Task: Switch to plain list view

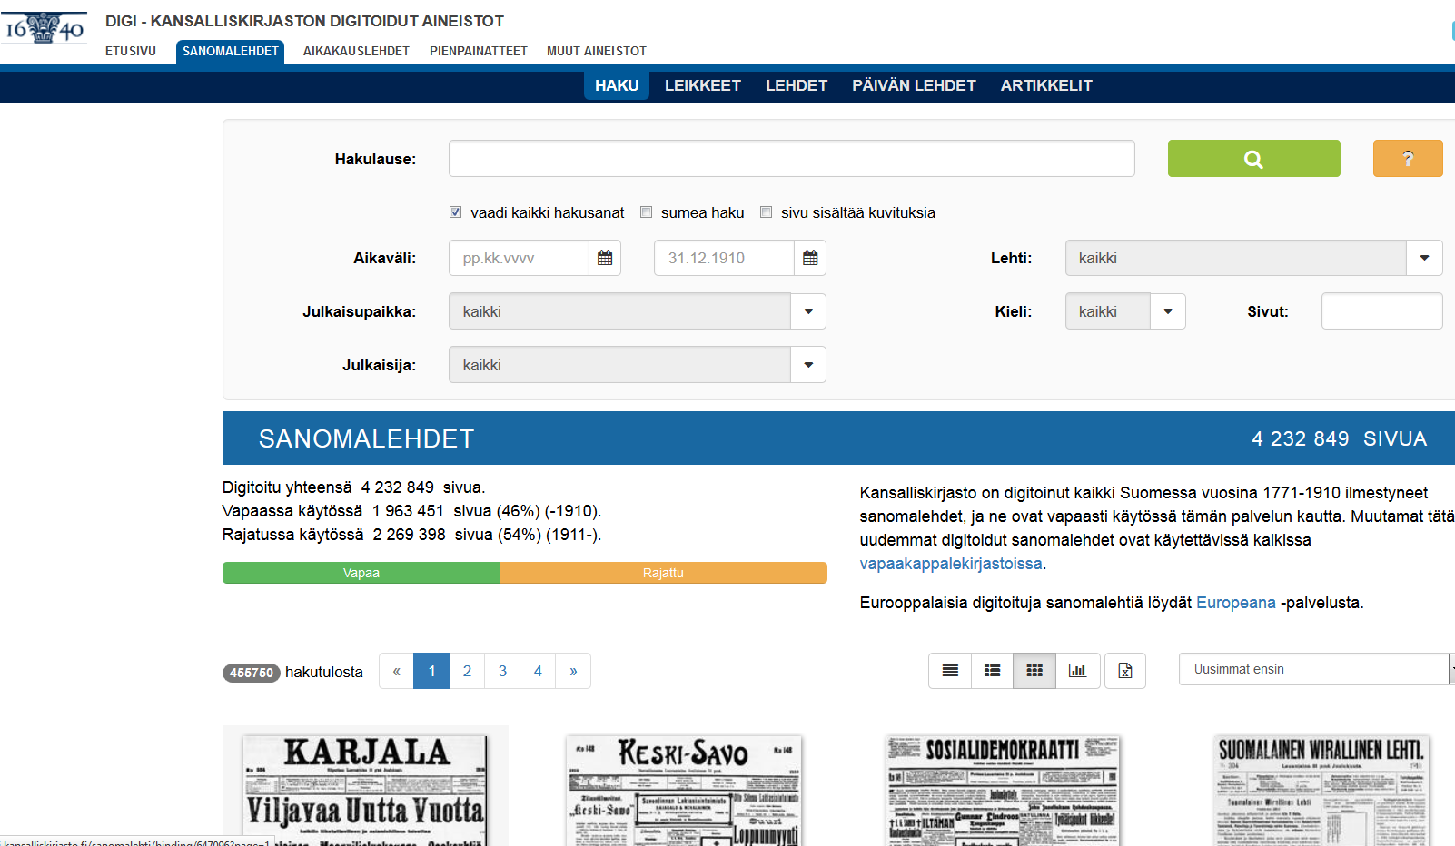Action: pos(950,671)
